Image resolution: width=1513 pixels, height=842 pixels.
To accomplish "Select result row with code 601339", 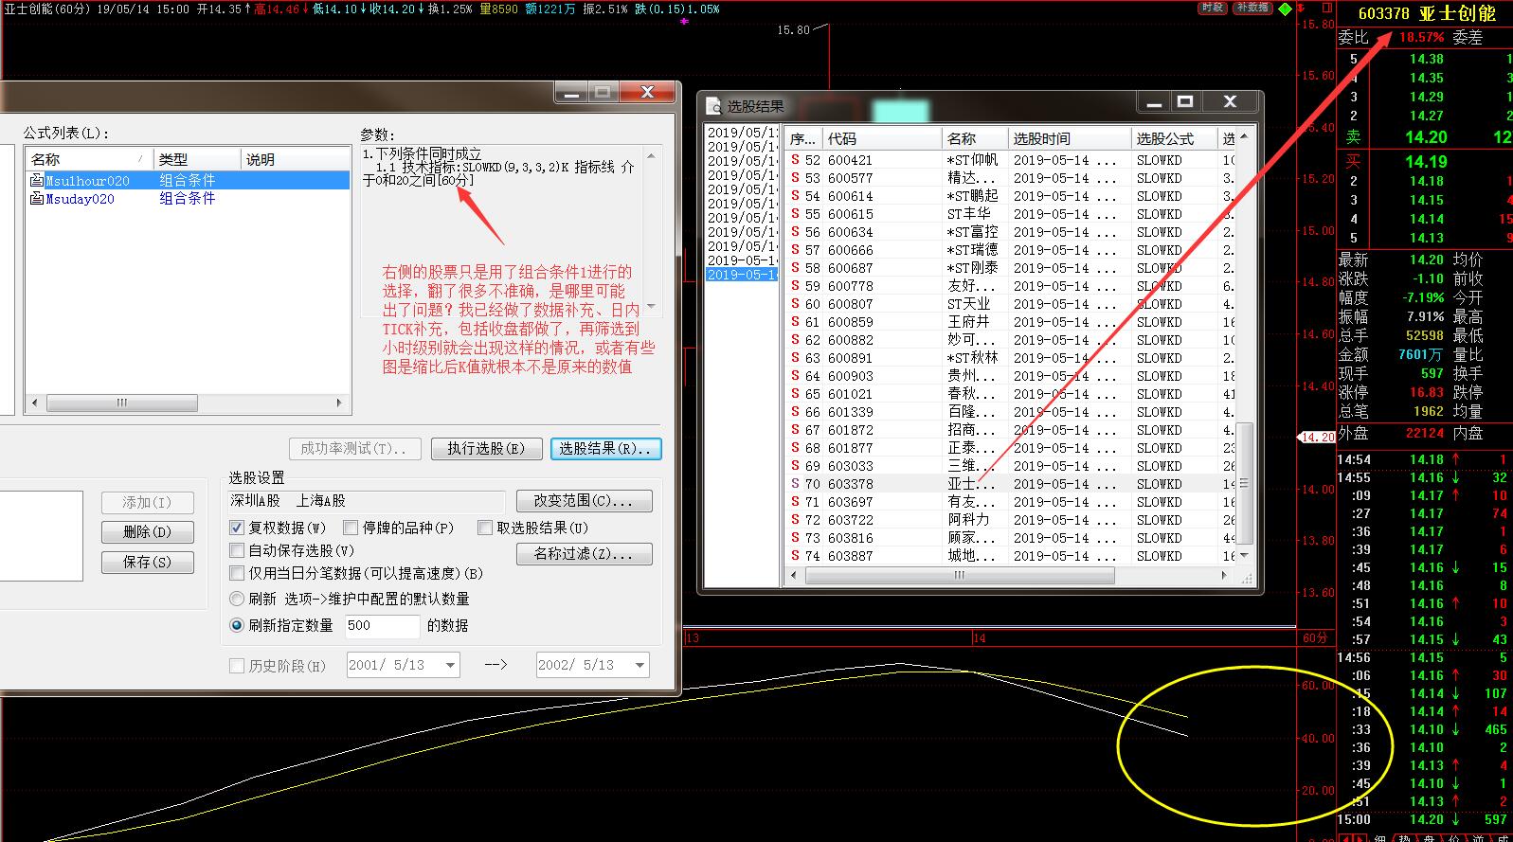I will pos(1010,412).
